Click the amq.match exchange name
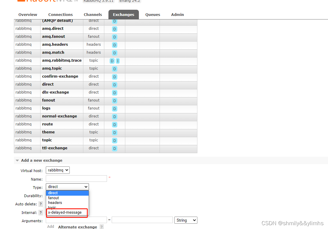 pyautogui.click(x=53, y=53)
